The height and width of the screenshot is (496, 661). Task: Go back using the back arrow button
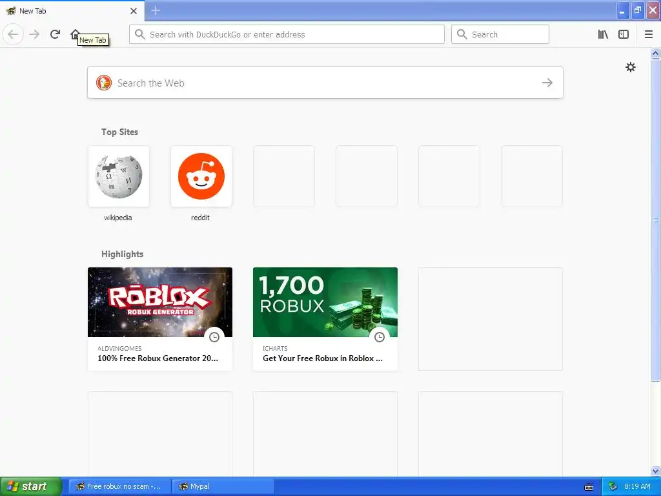pos(13,34)
